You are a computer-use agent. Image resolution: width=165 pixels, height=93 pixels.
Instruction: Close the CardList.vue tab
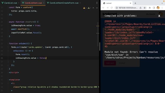click(x=19, y=3)
